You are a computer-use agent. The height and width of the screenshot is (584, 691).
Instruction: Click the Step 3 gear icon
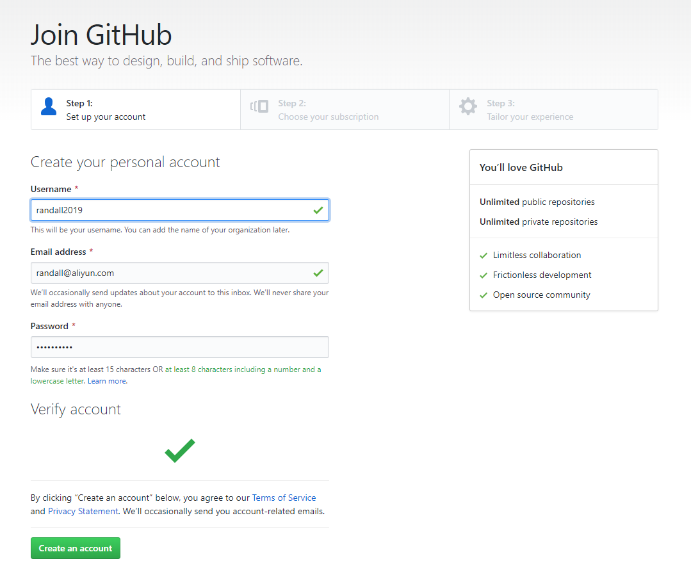[x=468, y=106]
